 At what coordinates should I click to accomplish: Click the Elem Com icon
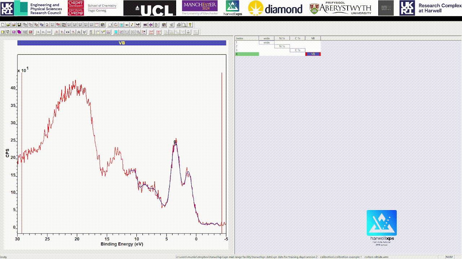click(x=151, y=32)
